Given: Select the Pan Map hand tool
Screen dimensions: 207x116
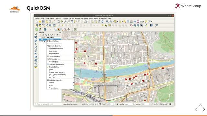Looking at the screenshot, I should pyautogui.click(x=59, y=22).
